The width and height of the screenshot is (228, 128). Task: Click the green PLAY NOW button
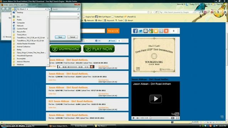[99, 49]
